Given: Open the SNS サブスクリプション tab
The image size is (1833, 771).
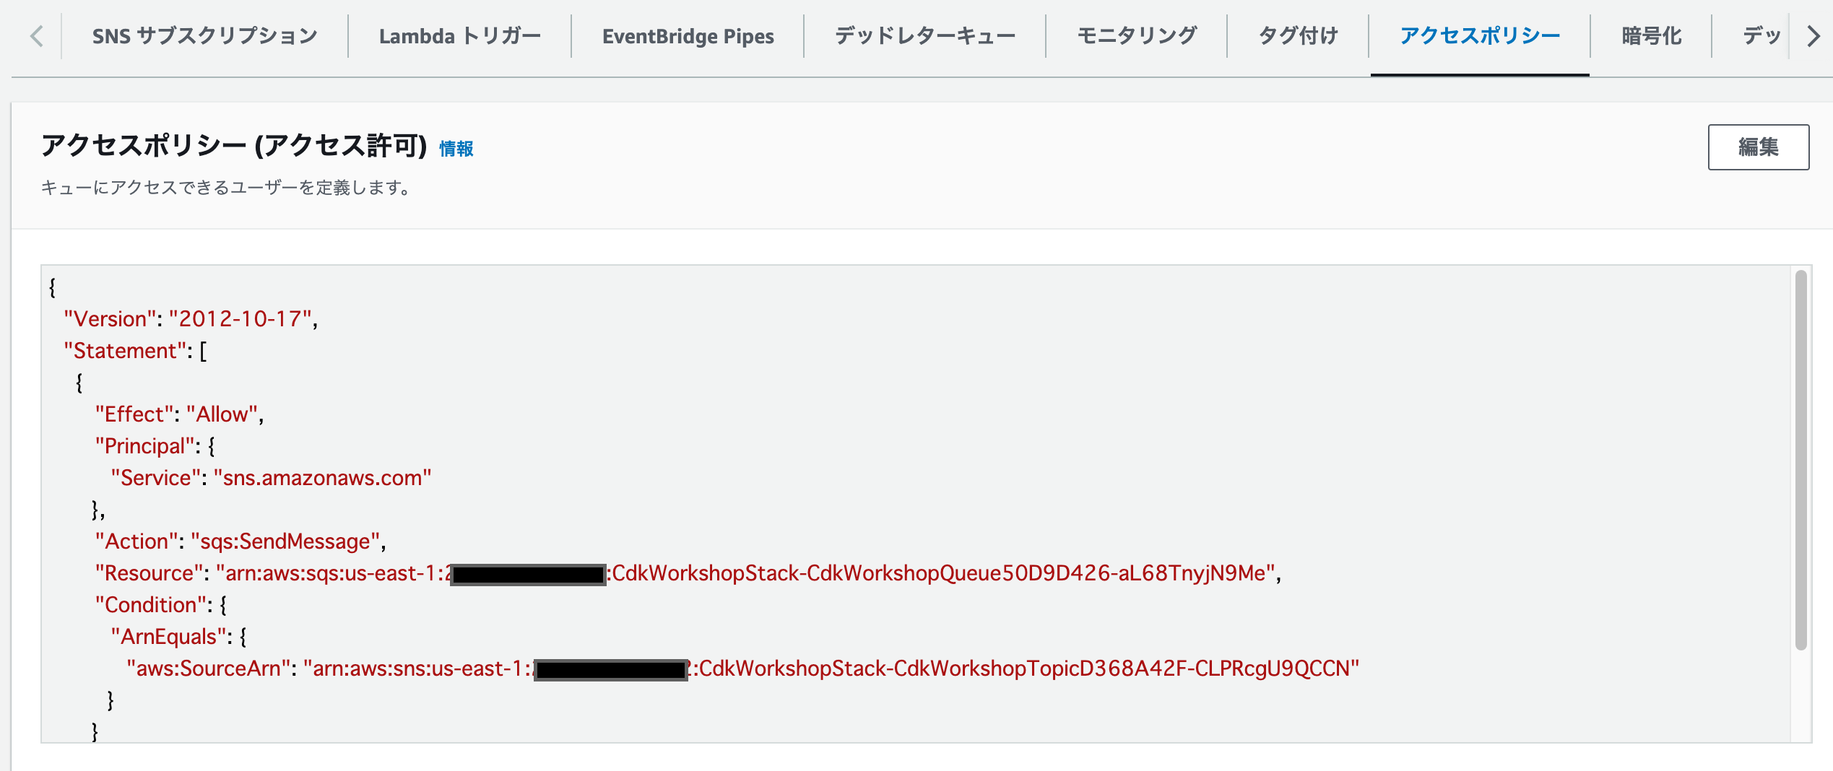Looking at the screenshot, I should pos(204,35).
